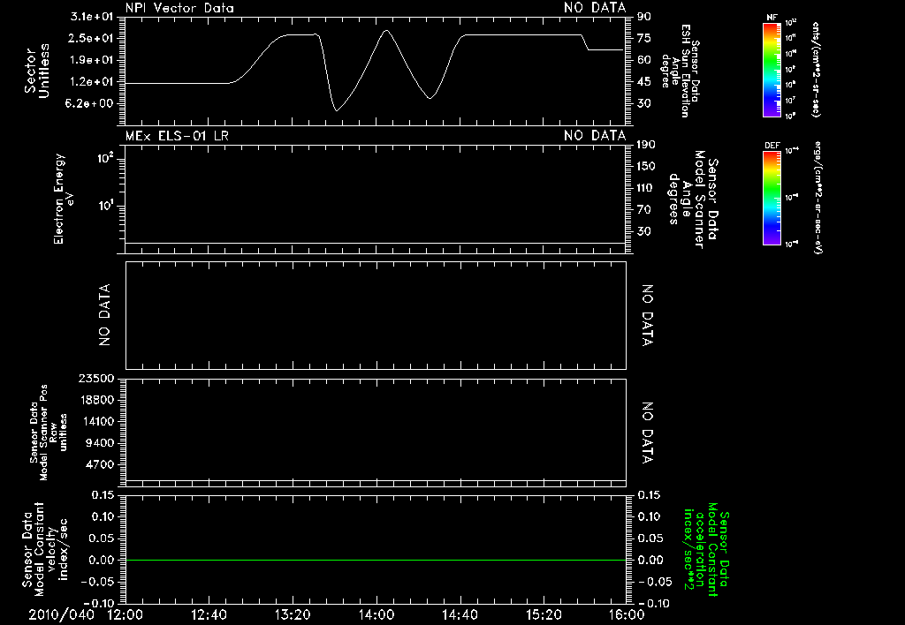Click the '45' Sun Elevation axis value
The image size is (905, 625).
click(x=644, y=82)
